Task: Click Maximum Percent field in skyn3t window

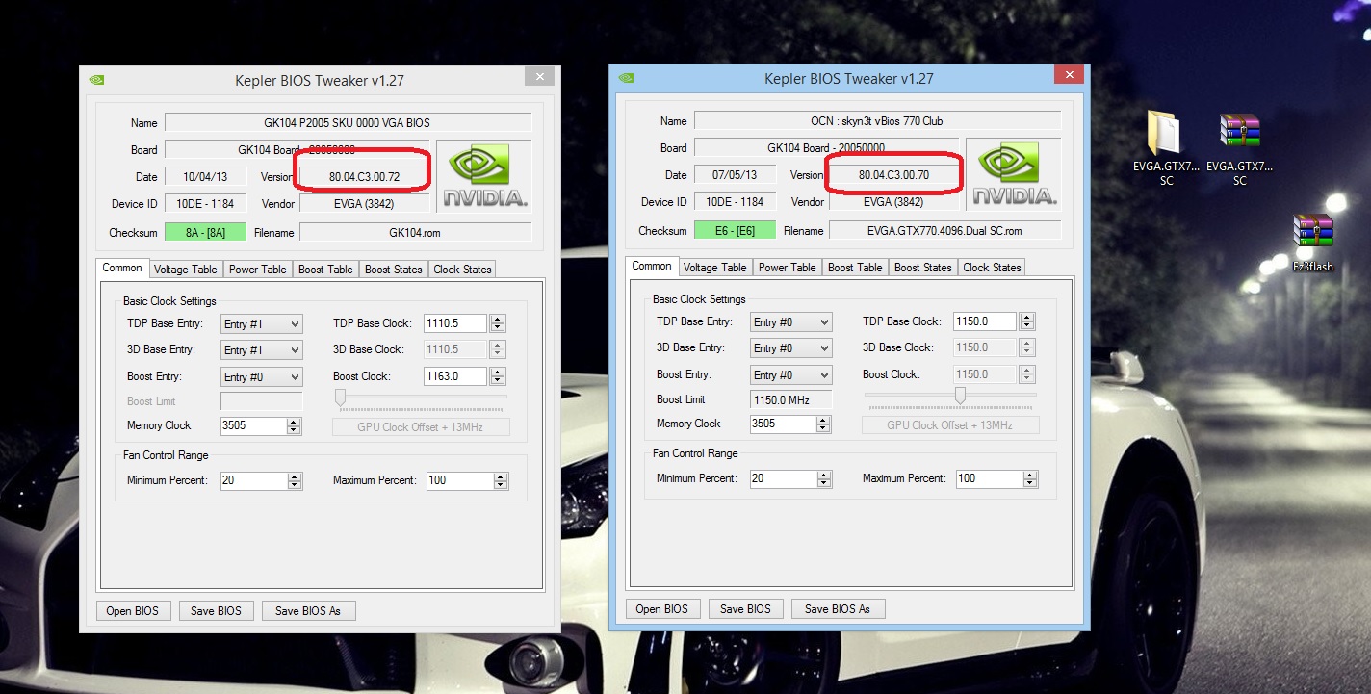Action: [x=989, y=478]
